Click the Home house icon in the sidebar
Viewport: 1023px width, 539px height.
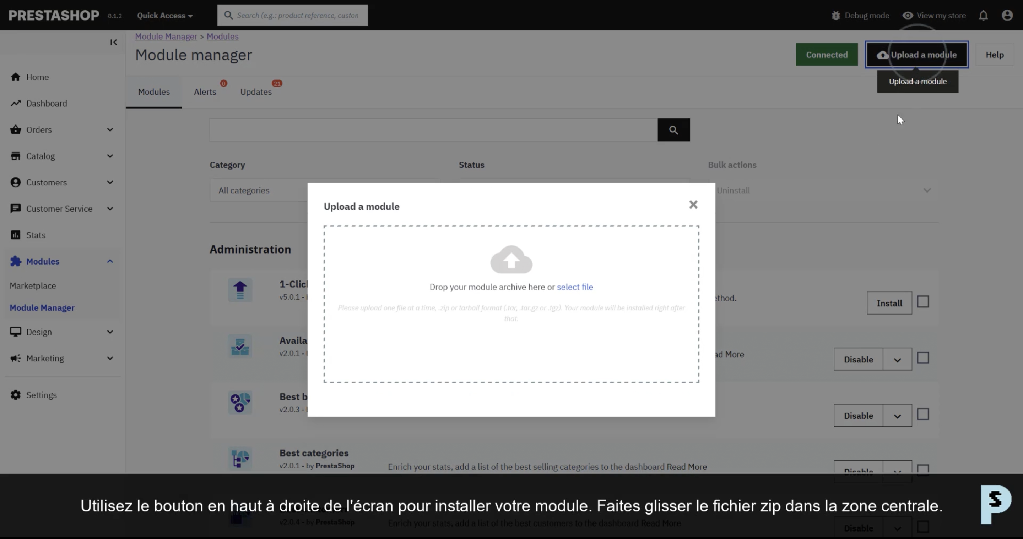click(x=16, y=77)
